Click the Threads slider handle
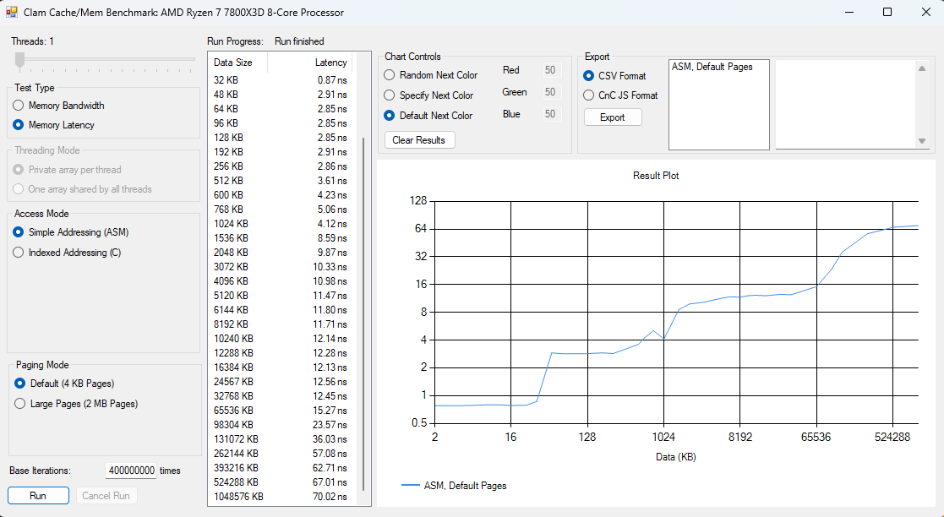The height and width of the screenshot is (517, 944). pos(20,60)
